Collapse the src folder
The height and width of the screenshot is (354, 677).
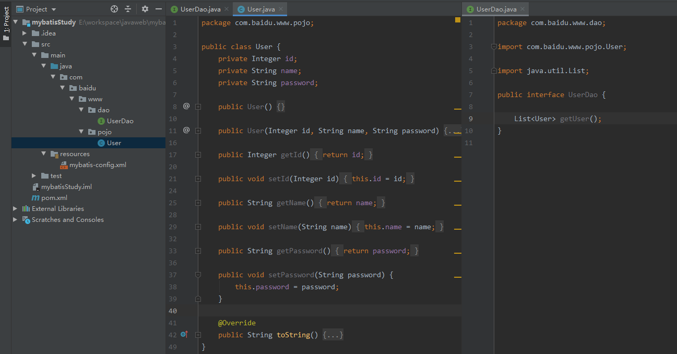click(x=25, y=44)
